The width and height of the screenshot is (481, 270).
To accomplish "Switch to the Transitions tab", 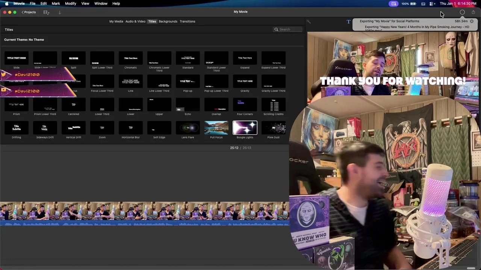I will pyautogui.click(x=187, y=21).
